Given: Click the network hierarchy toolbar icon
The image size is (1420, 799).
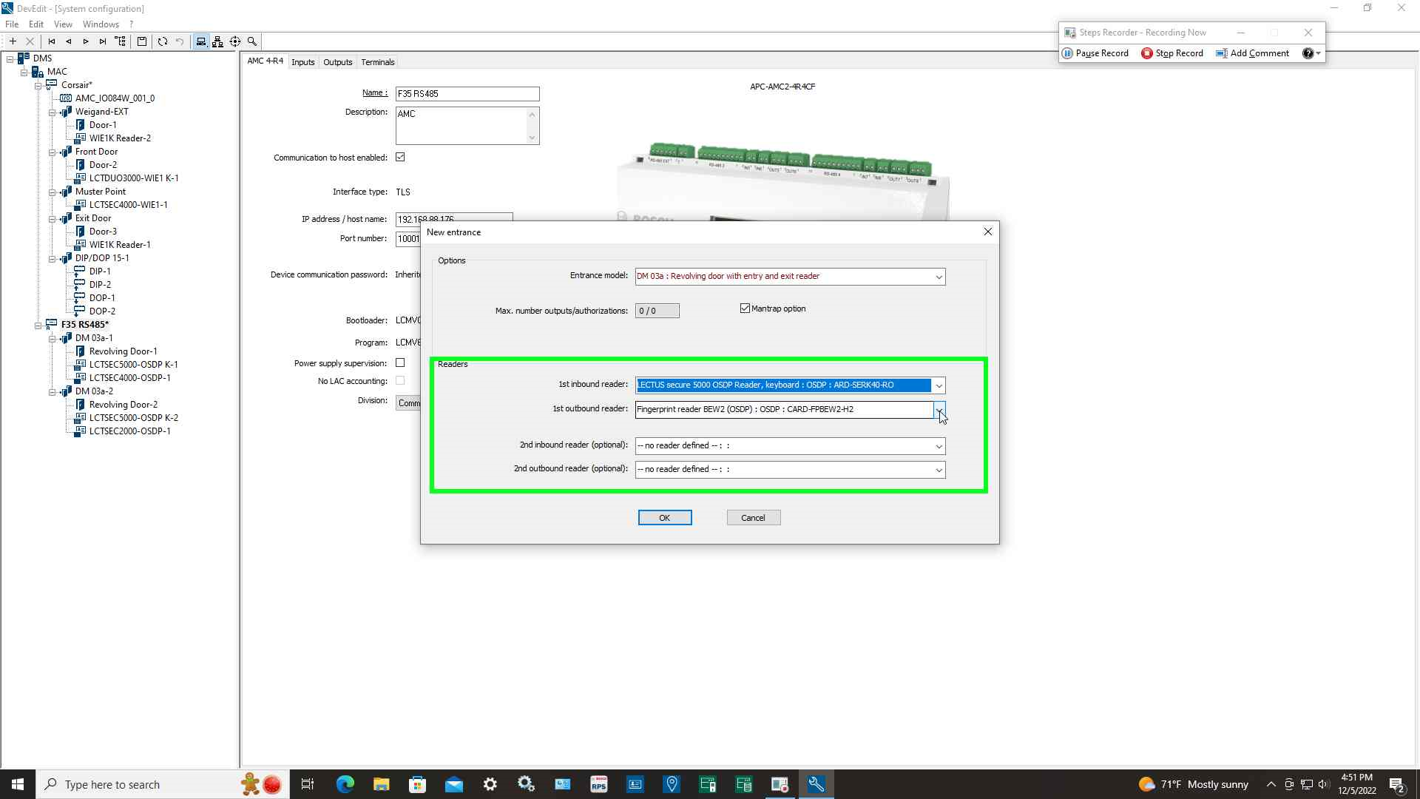Looking at the screenshot, I should 217,41.
